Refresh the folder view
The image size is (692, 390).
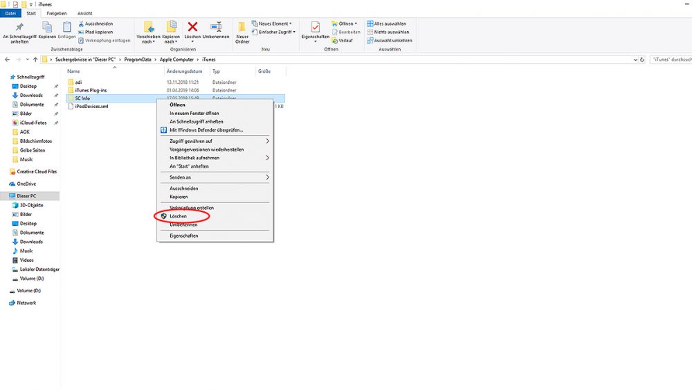tap(642, 60)
